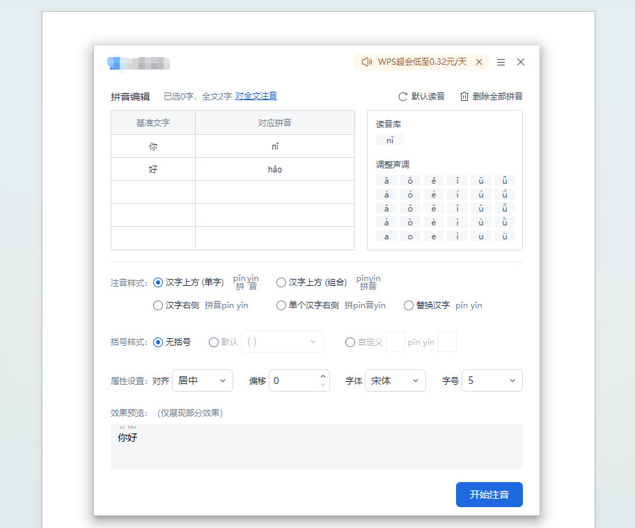Click the ē tone button
The image size is (635, 528).
click(434, 180)
